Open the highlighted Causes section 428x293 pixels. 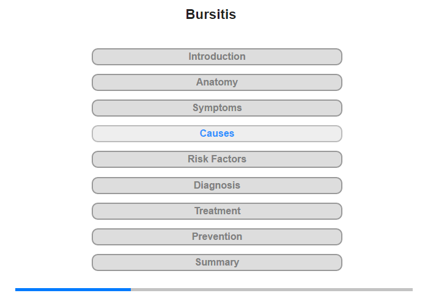217,134
